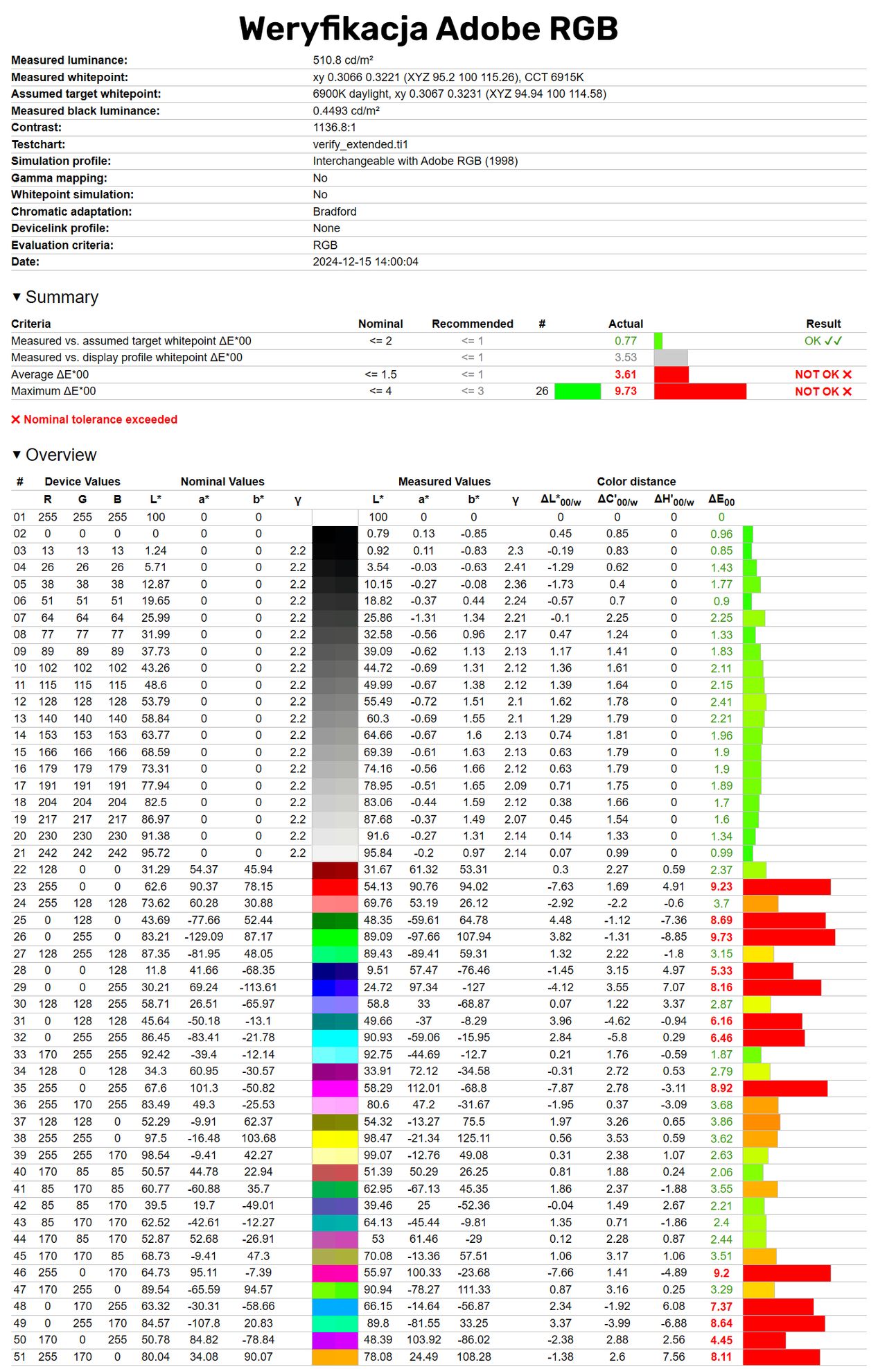Click the ΔE00 column header
This screenshot has height=1369, width=887.
721,500
